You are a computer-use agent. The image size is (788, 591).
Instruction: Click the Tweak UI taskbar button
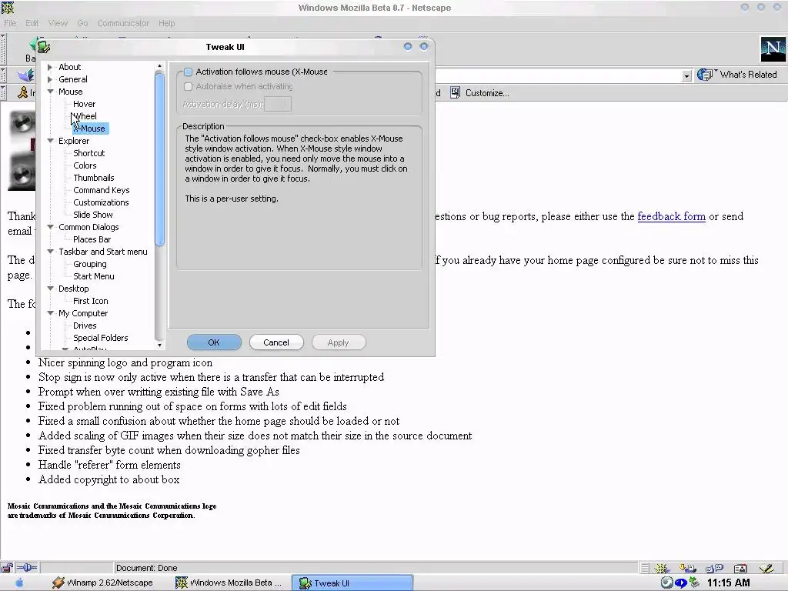pos(352,583)
